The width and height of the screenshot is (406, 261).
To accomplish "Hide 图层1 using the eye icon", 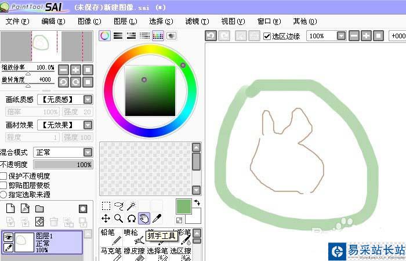I will [8, 237].
